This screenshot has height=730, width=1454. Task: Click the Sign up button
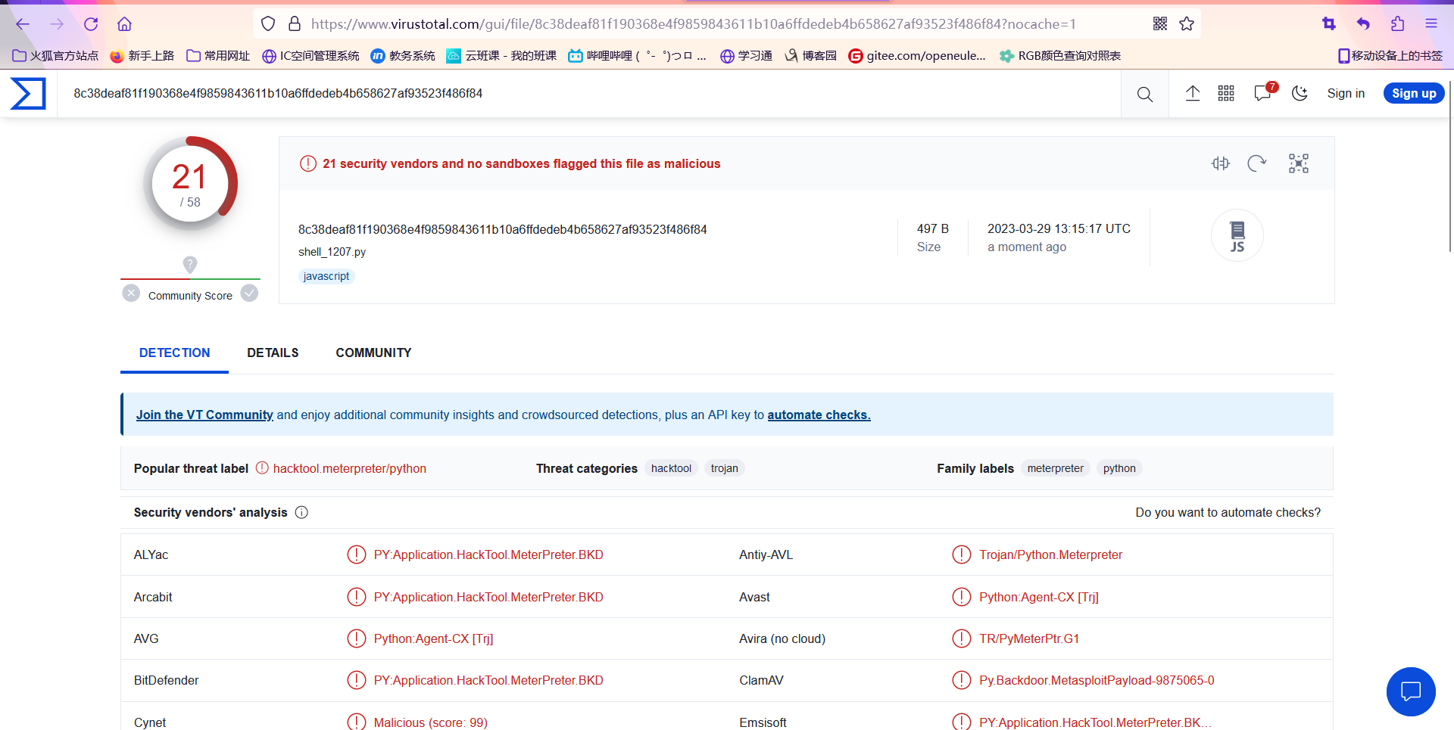click(1414, 93)
